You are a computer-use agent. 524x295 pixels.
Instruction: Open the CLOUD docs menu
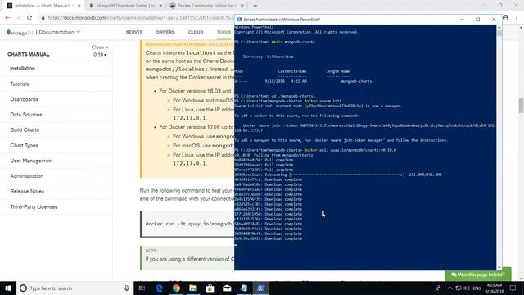[196, 32]
